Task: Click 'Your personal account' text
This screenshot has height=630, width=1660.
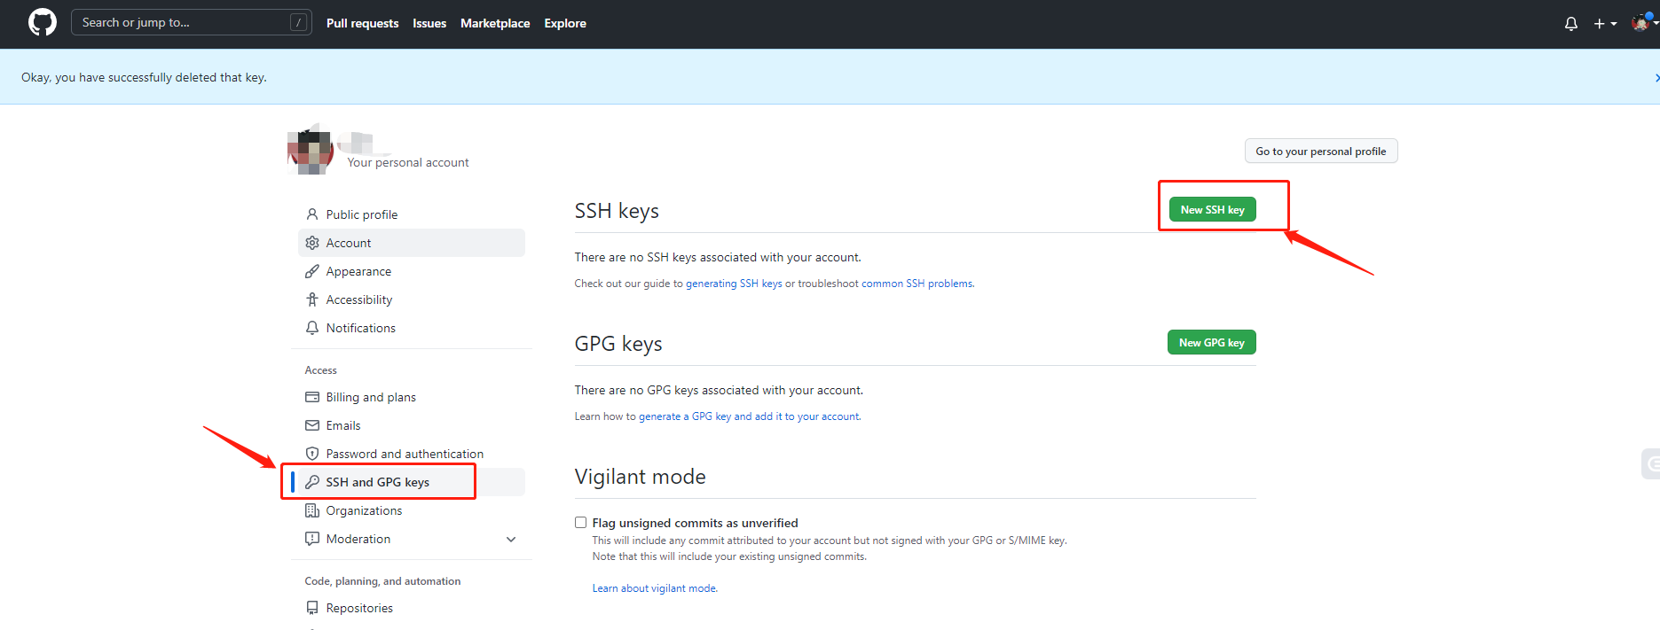Action: pyautogui.click(x=408, y=162)
